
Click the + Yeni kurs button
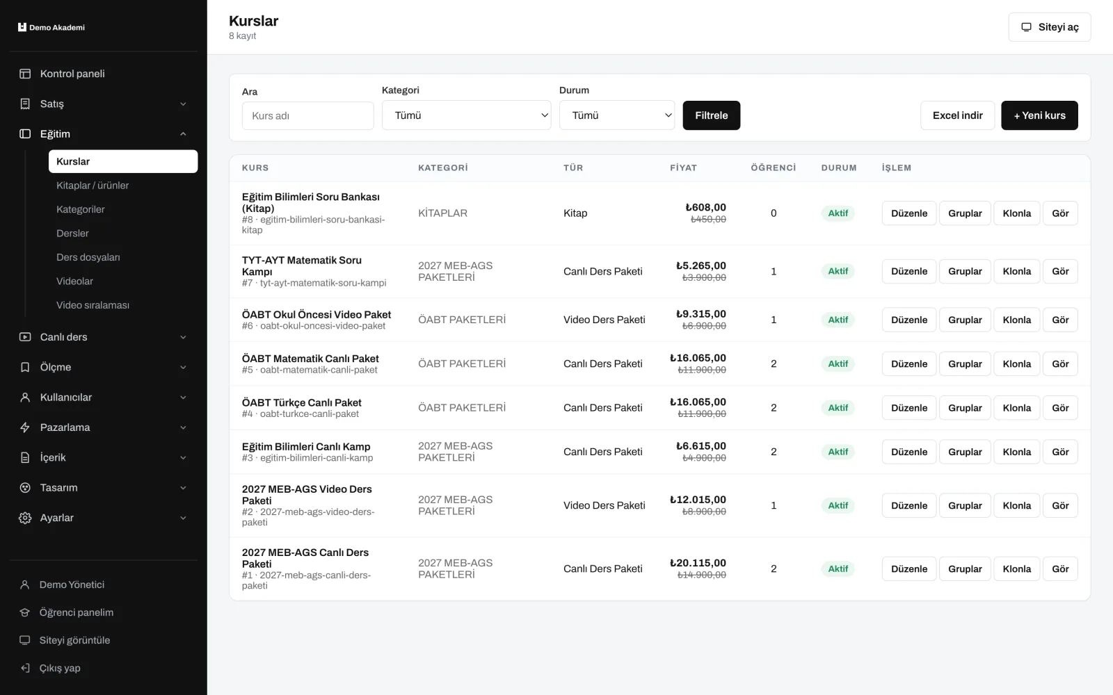pyautogui.click(x=1039, y=115)
